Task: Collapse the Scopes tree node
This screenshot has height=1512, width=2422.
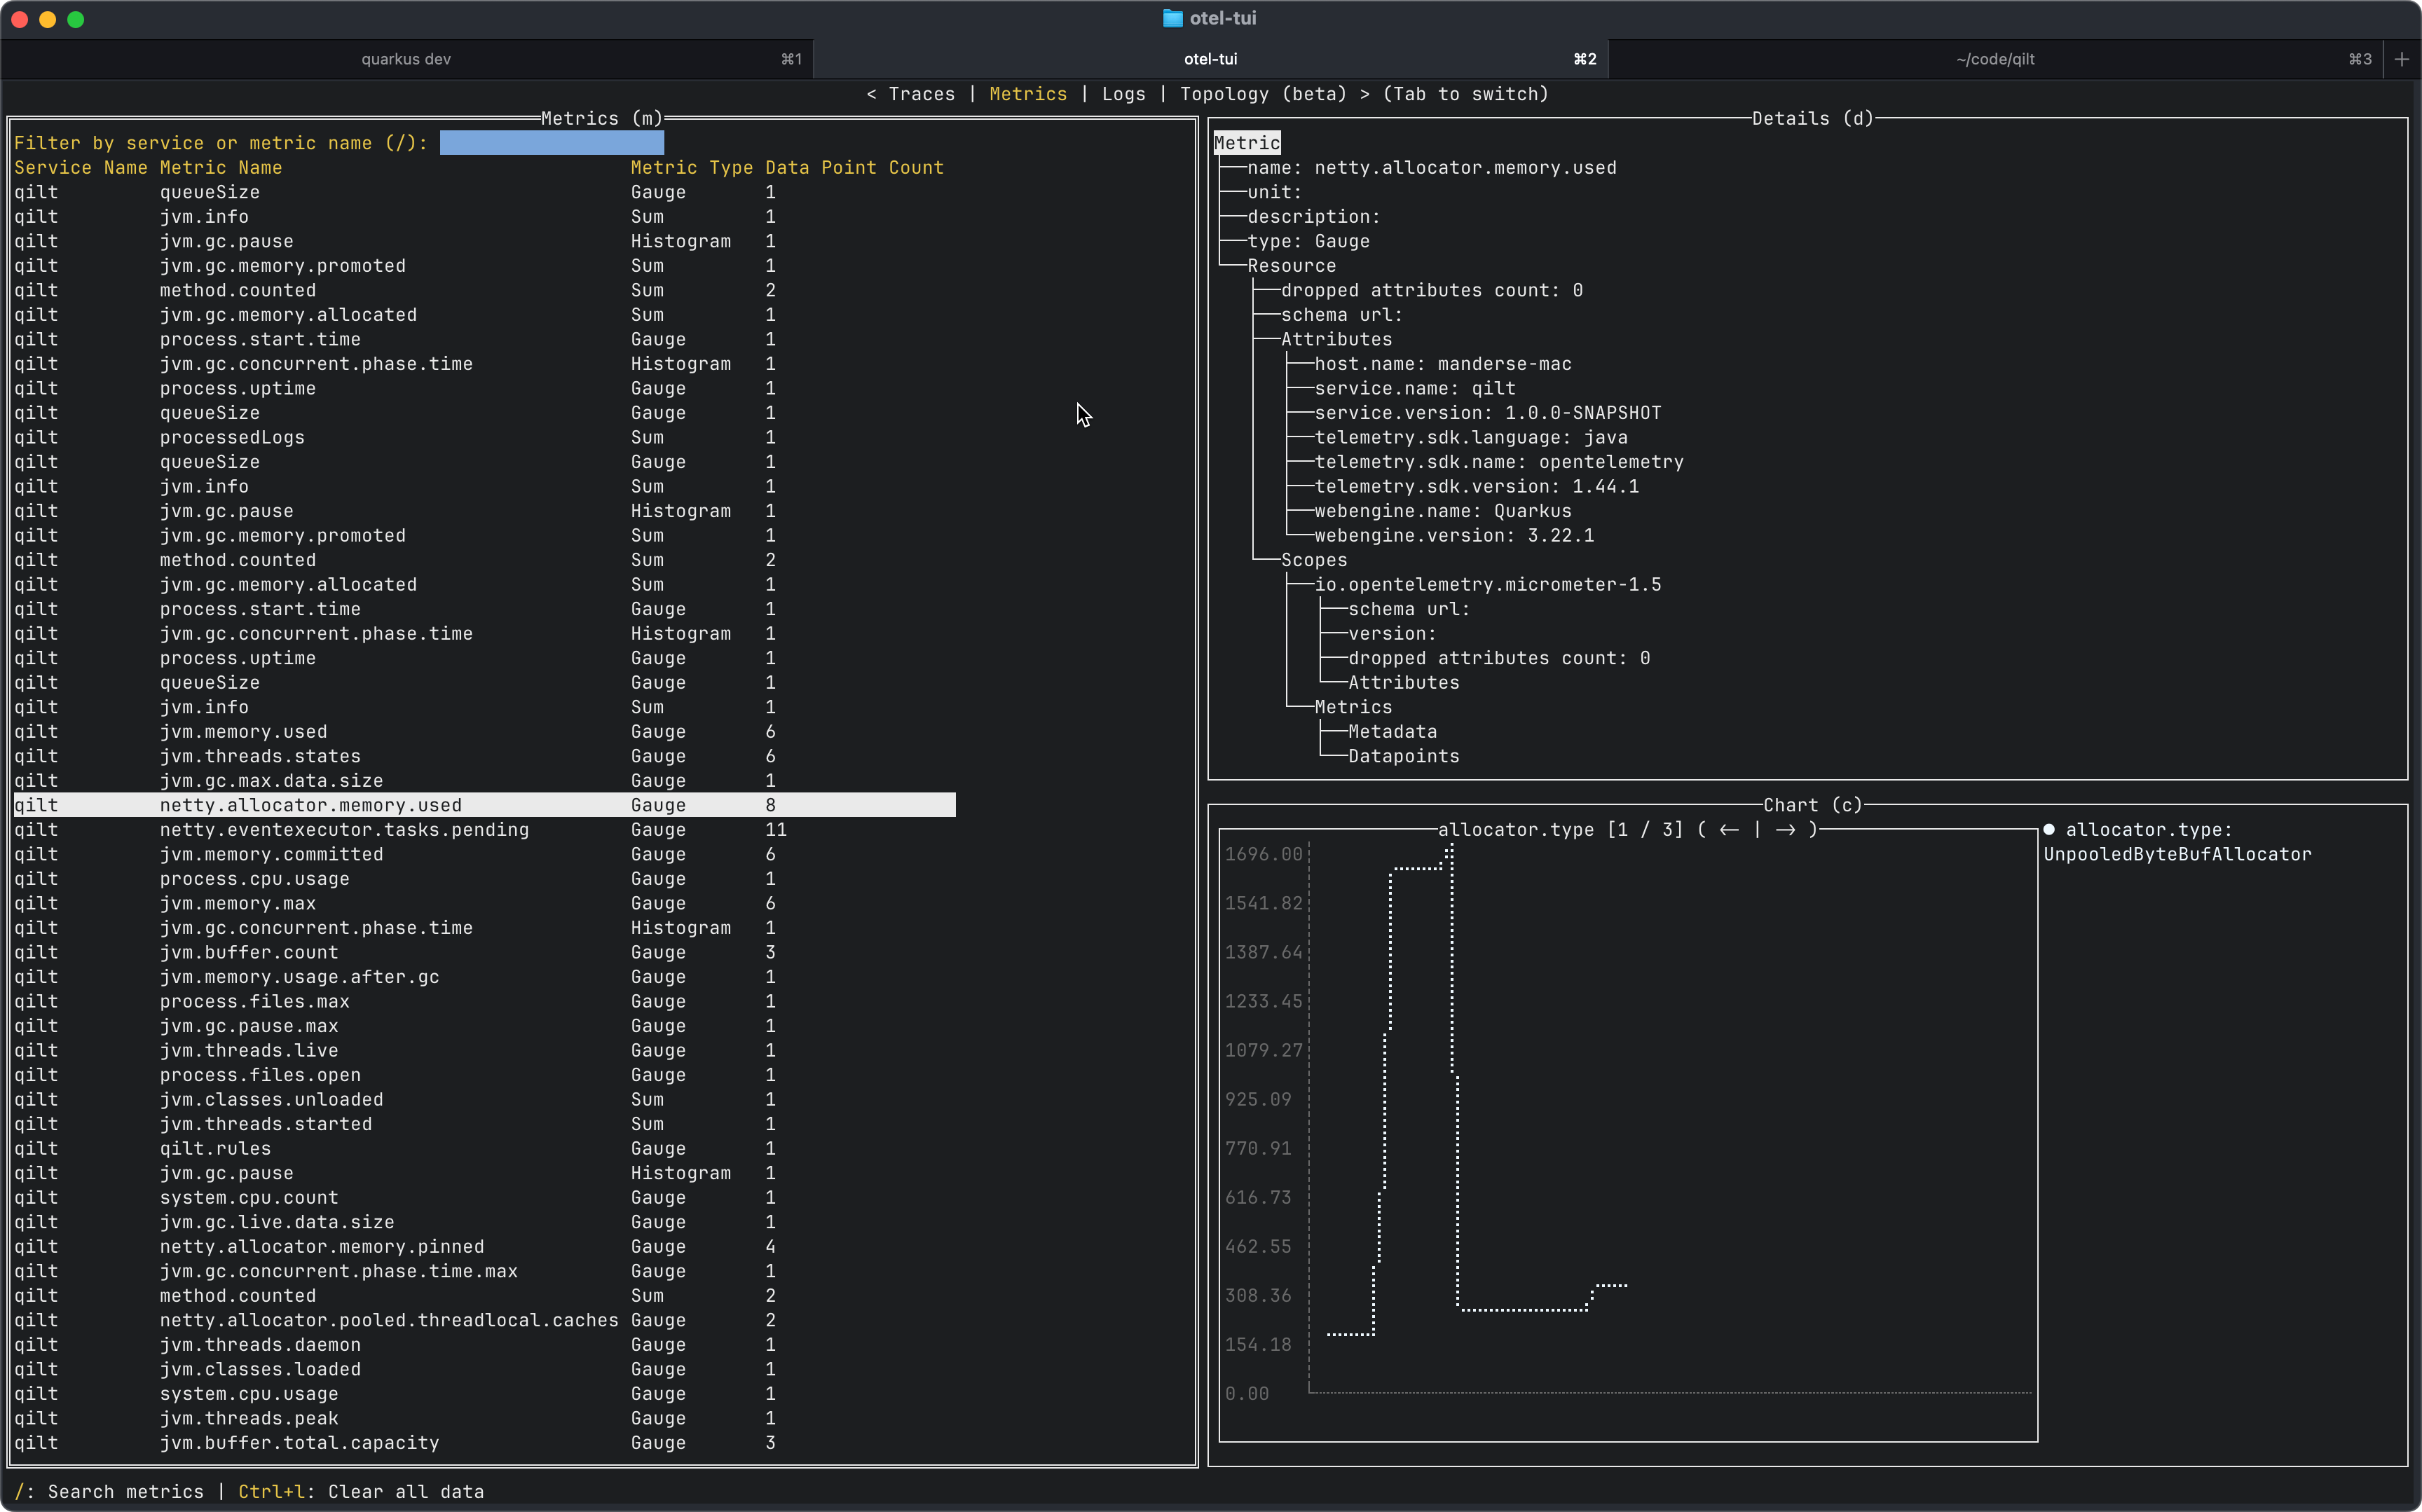Action: click(1313, 560)
